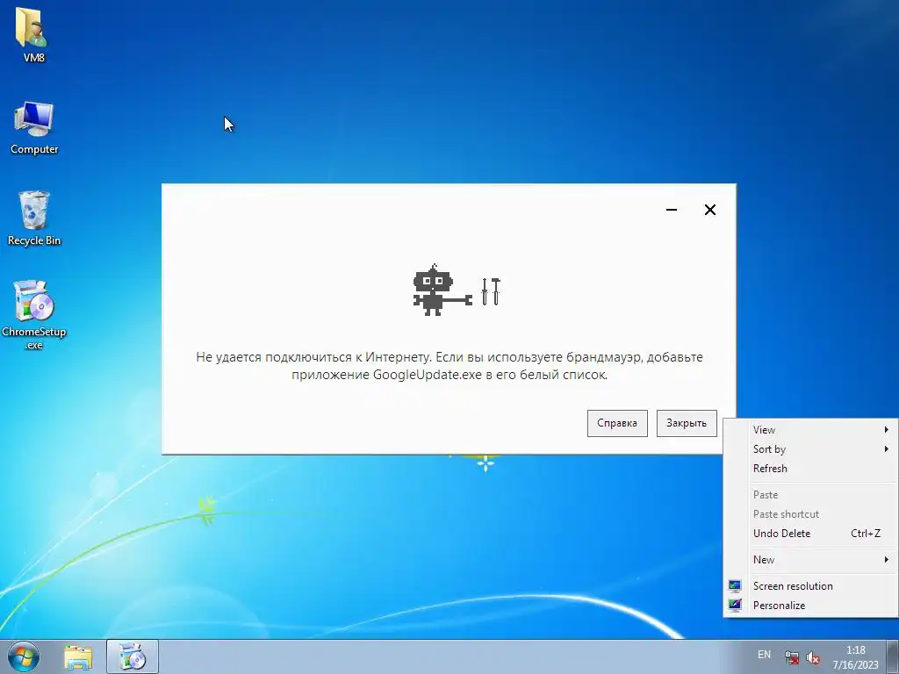Expand the View submenu arrow
Screen dimensions: 899x674
pyautogui.click(x=887, y=430)
